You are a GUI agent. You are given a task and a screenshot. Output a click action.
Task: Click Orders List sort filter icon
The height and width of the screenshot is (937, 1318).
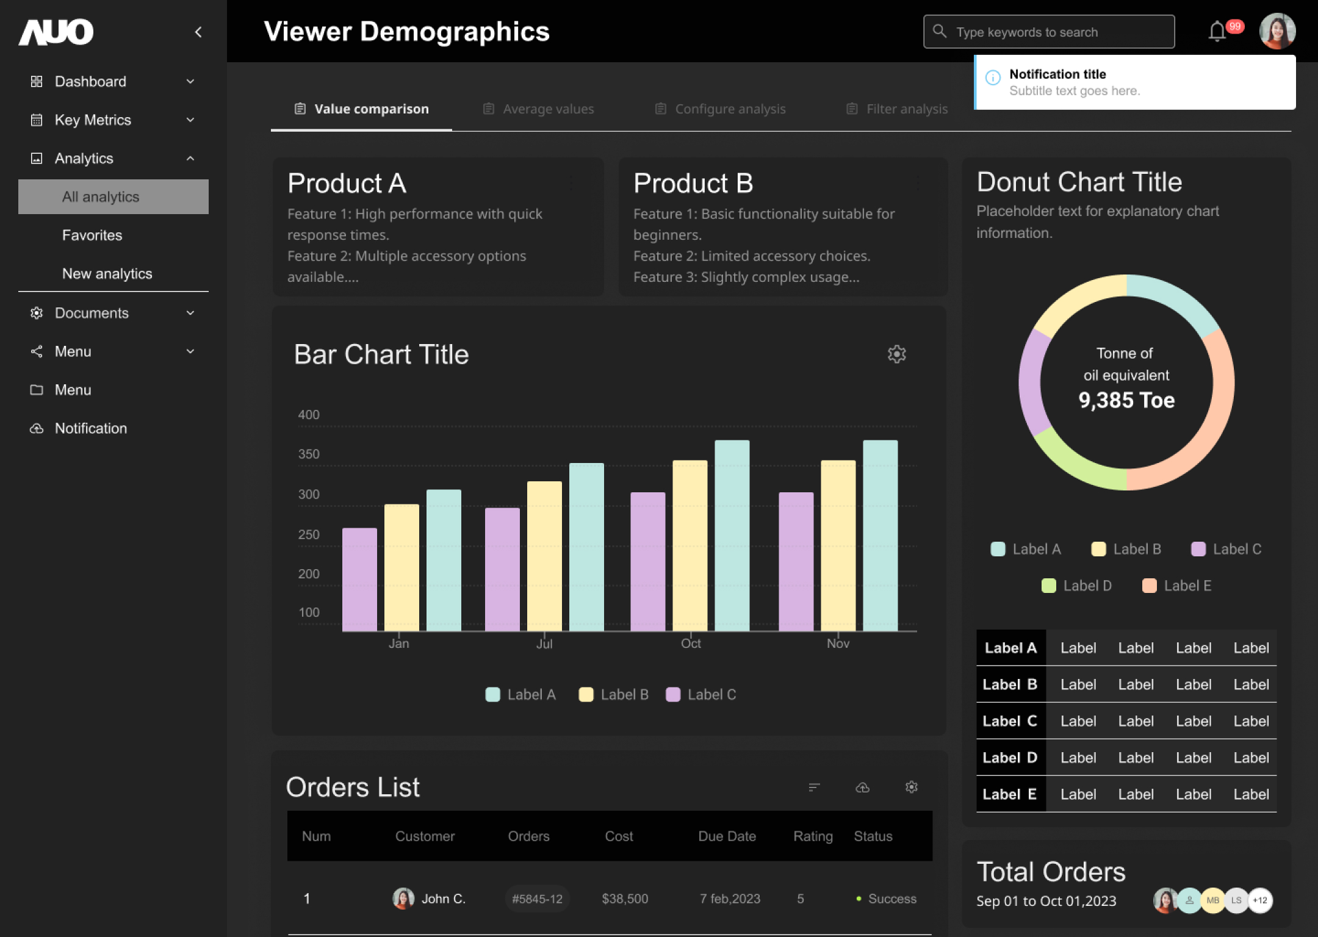tap(813, 788)
